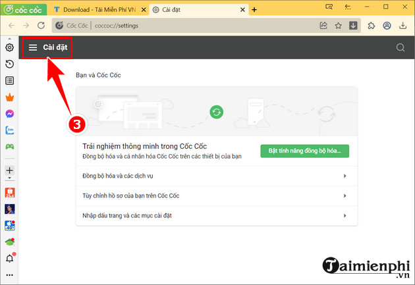Viewport: 415px width, 285px height.
Task: Search settings with the magnifier icon
Action: click(x=401, y=47)
